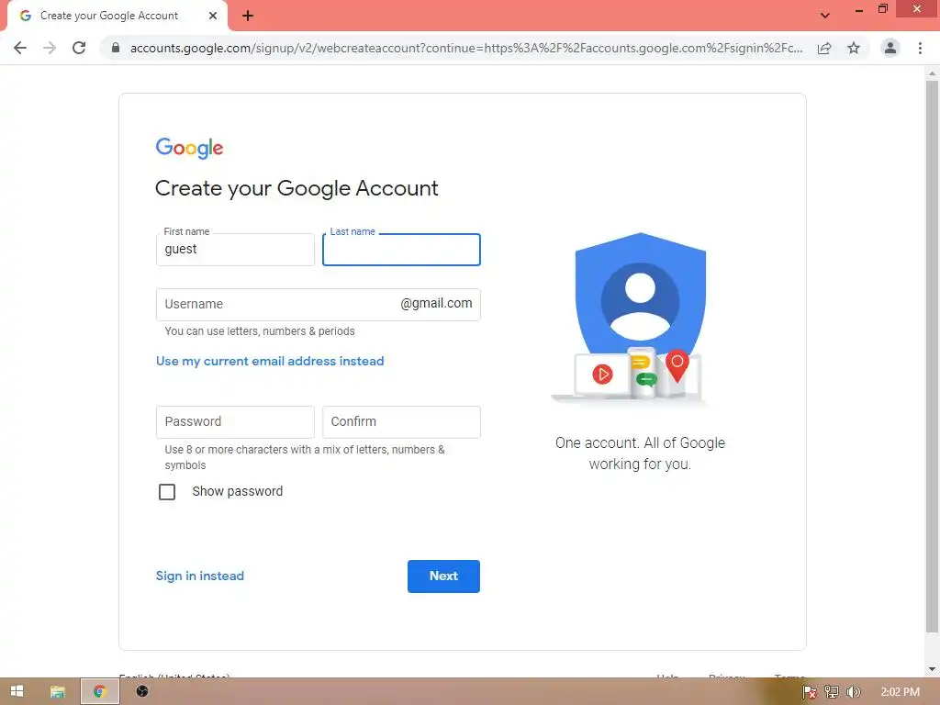
Task: Click into the Username field
Action: [319, 305]
